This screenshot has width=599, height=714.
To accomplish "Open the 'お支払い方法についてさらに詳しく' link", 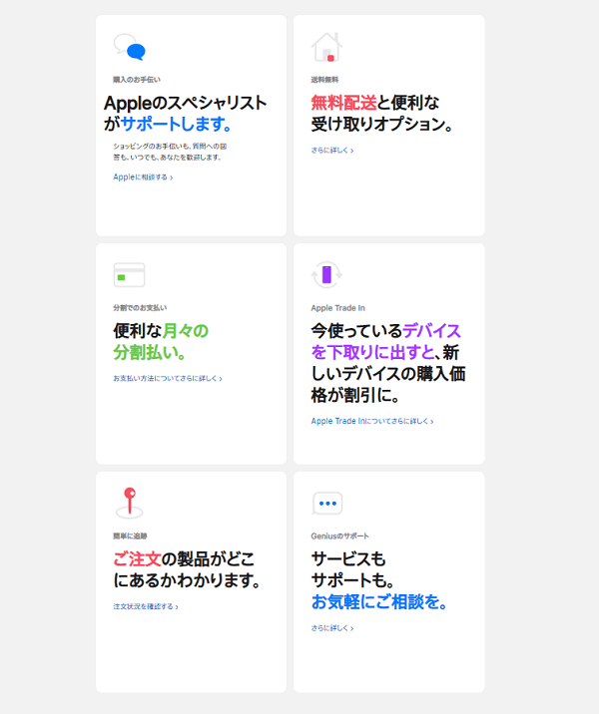I will click(168, 378).
